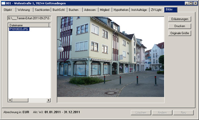Image resolution: width=199 pixels, height=120 pixels.
Task: Go to the BuchSchl tab
Action: [x=59, y=10]
